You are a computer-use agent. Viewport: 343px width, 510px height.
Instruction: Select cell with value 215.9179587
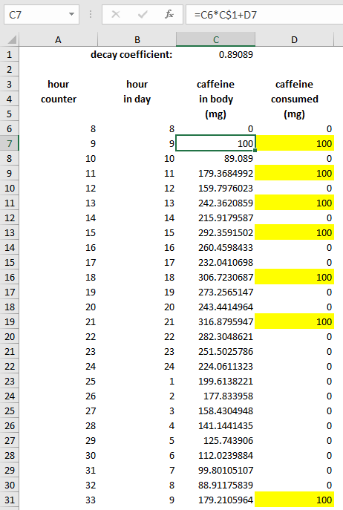pyautogui.click(x=216, y=218)
